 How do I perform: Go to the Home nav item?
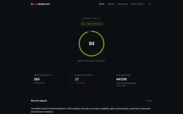[x=102, y=4]
